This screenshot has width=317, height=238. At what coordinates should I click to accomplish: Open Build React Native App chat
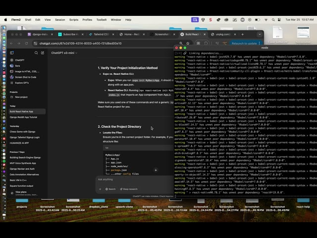point(27,112)
